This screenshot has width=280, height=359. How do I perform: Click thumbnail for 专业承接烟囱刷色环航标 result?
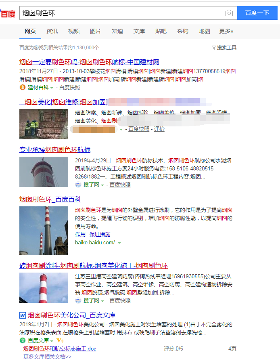(x=44, y=172)
